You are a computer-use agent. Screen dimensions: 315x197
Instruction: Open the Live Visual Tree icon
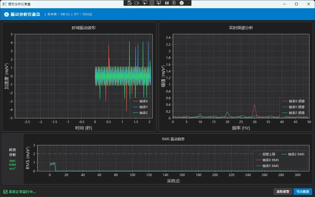[x=130, y=3]
